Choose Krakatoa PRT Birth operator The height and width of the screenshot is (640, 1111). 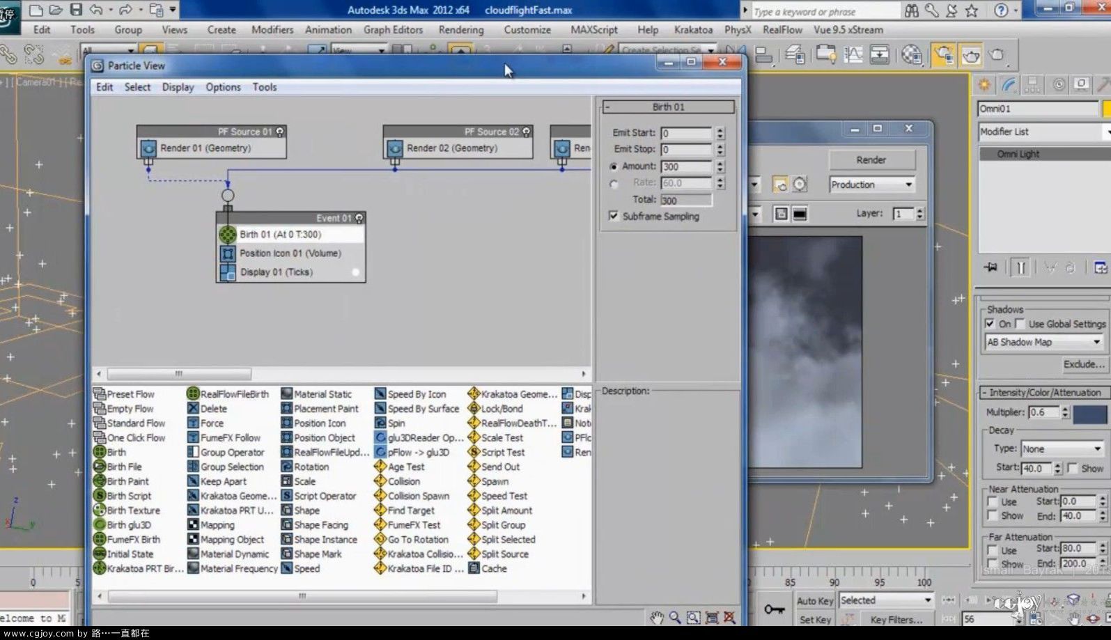coord(139,568)
